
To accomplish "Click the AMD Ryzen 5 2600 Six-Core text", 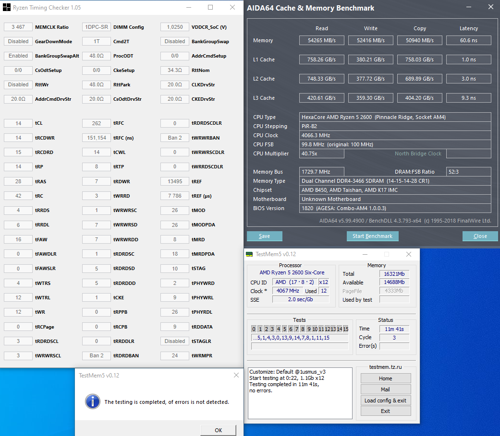I will tap(292, 272).
